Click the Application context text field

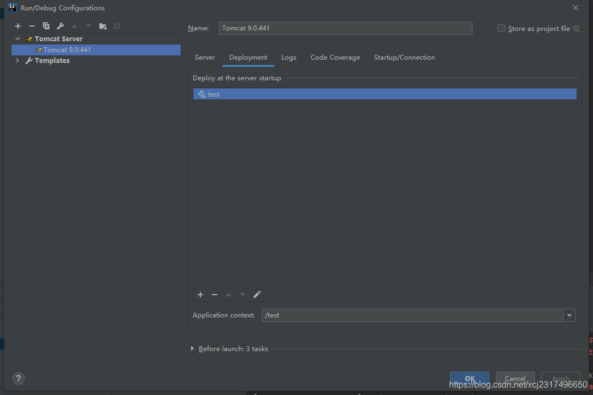[413, 315]
